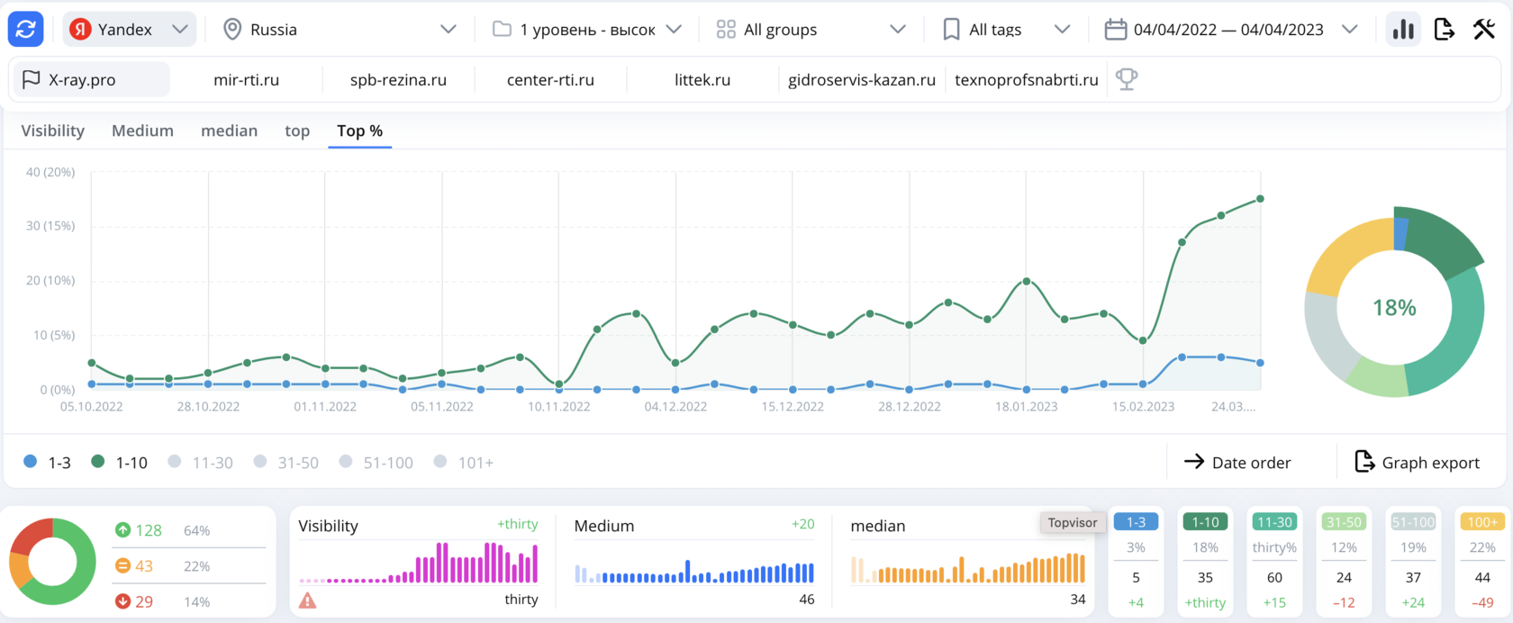The image size is (1513, 623).
Task: Select competitor texnoprofsnabrti.ru
Action: [x=1027, y=79]
